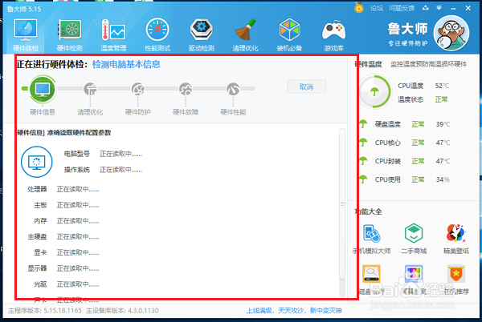Screen dimensions: 482x322
Task: Click the 显卡 row label
Action: click(40, 252)
